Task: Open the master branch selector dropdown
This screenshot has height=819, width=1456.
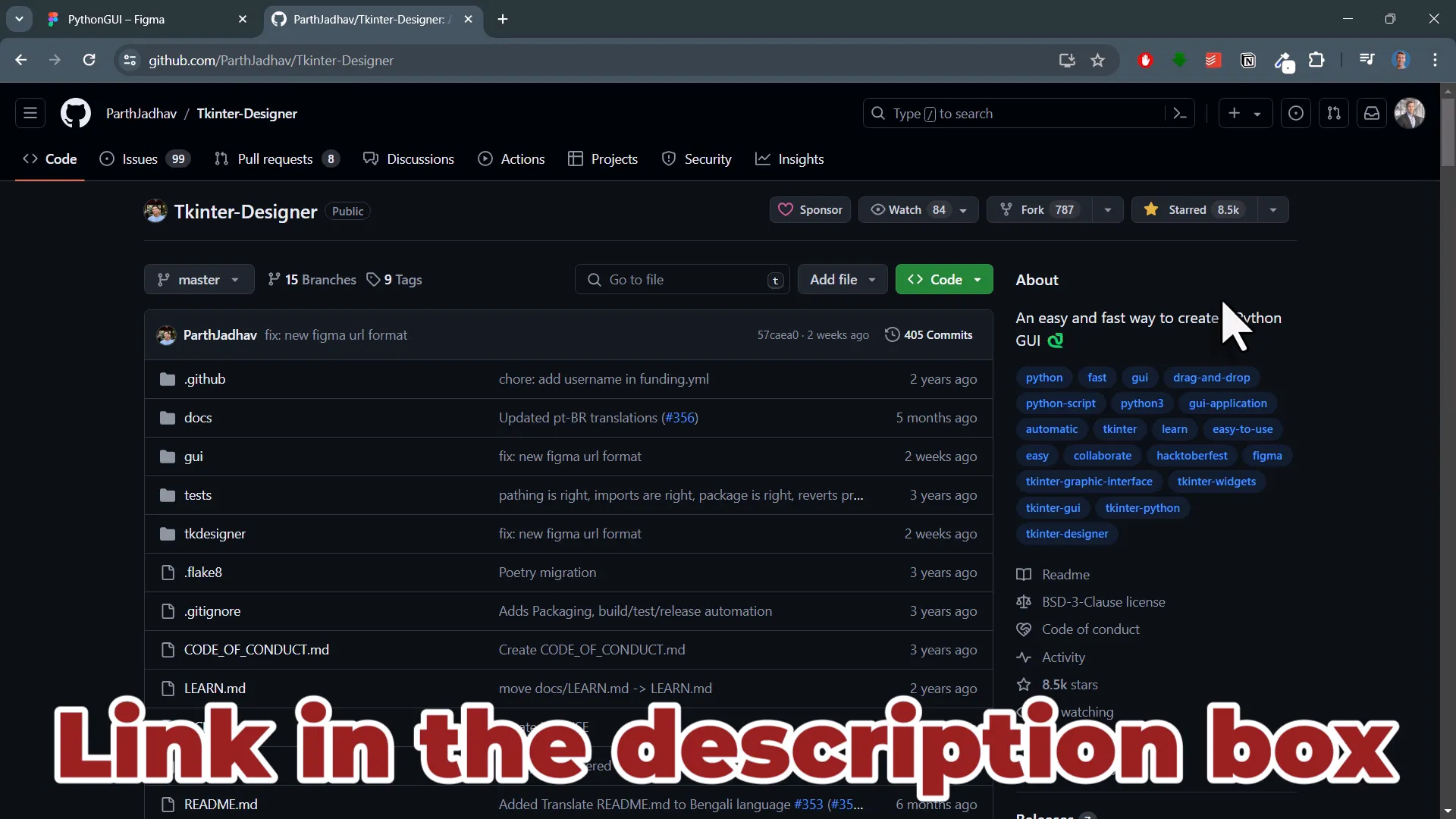Action: tap(198, 279)
